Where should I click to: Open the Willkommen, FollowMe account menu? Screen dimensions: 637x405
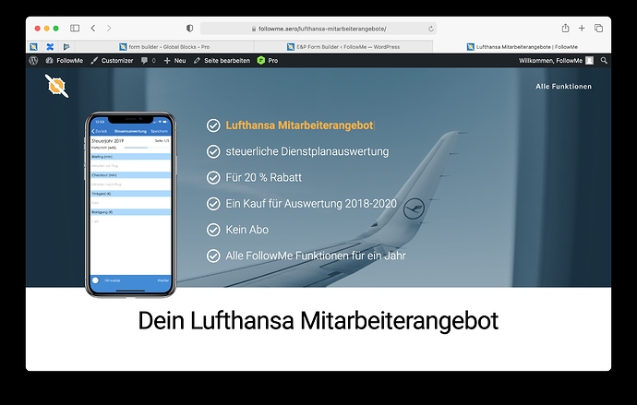click(x=556, y=61)
